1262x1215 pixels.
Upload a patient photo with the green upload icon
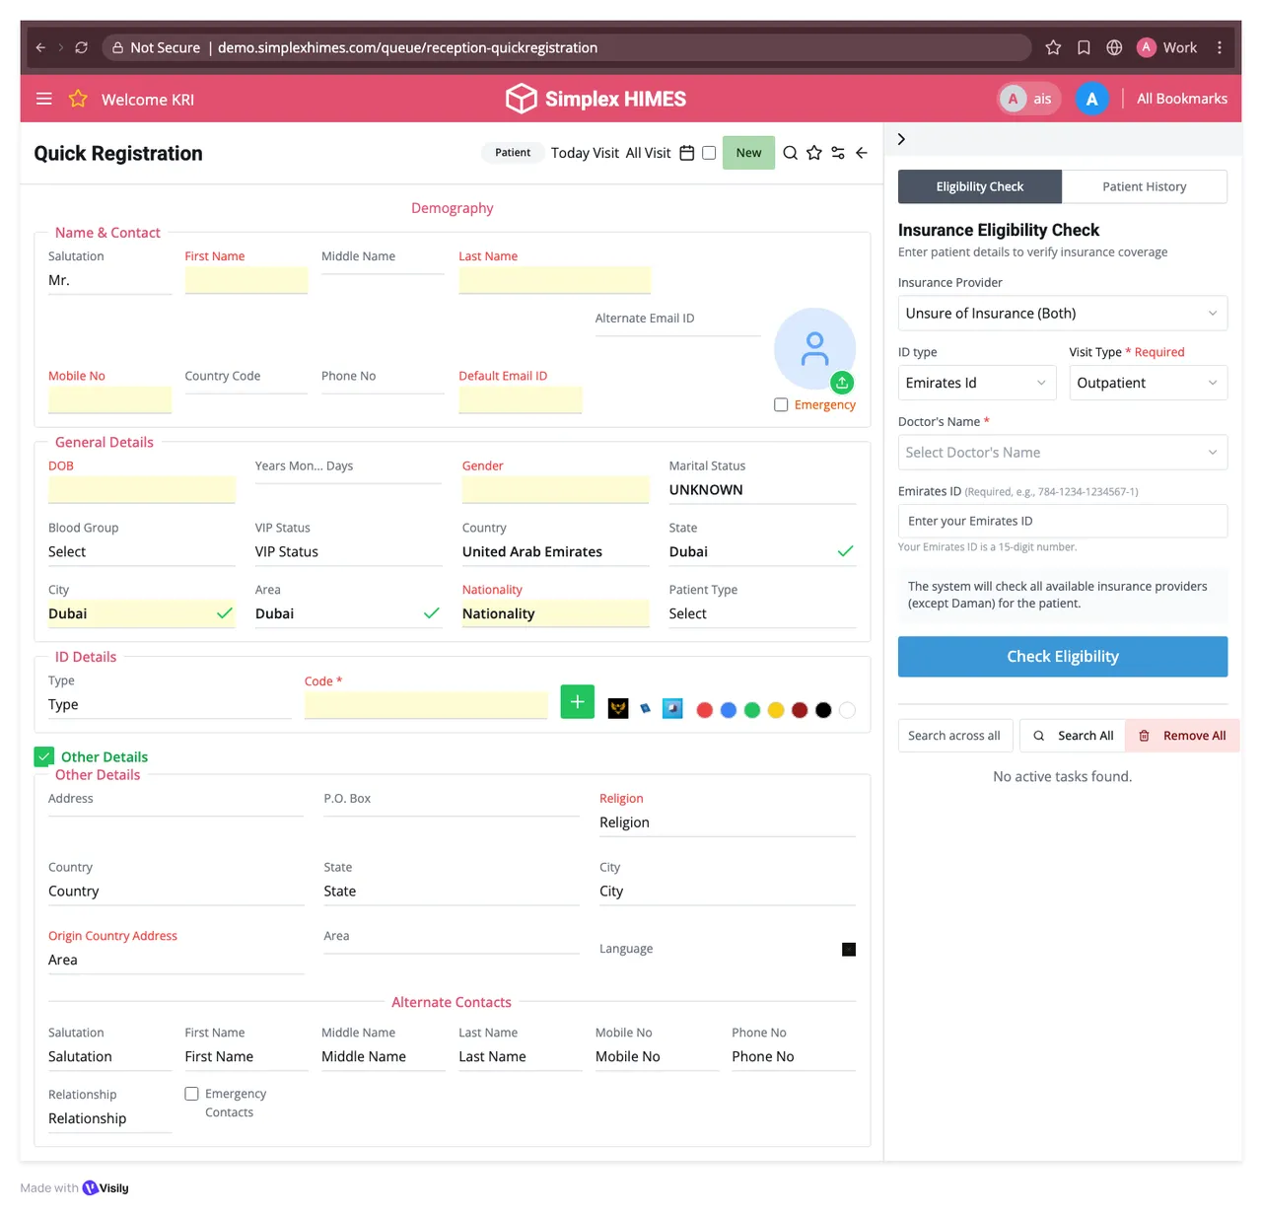[x=842, y=383]
